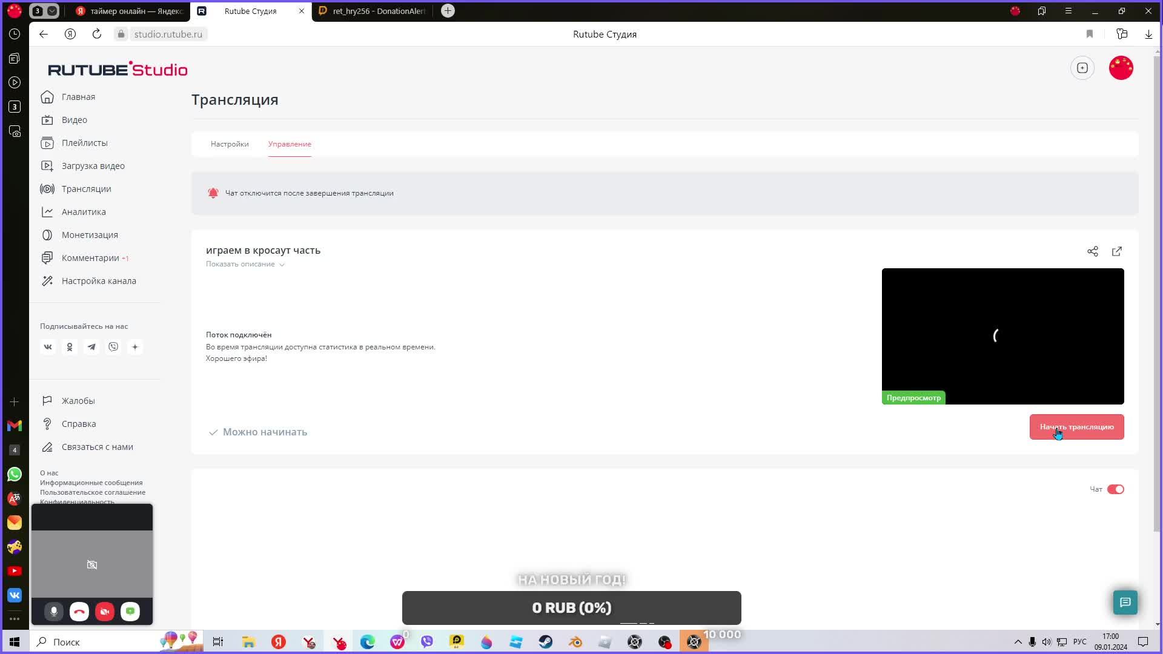1163x654 pixels.
Task: Click the stream preview video thumbnail
Action: pyautogui.click(x=1002, y=336)
